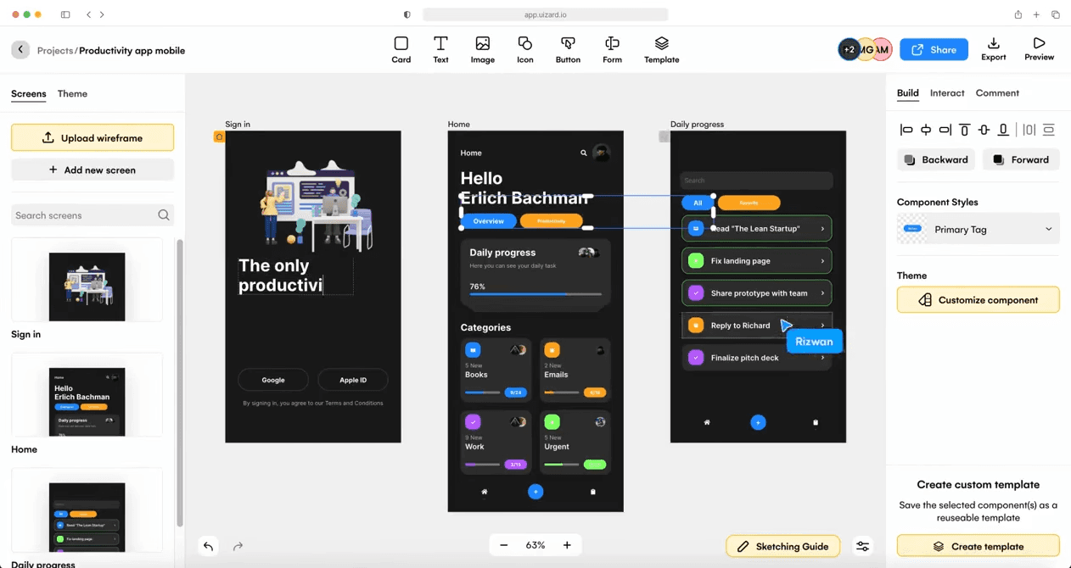Select the Card tool

tap(401, 49)
